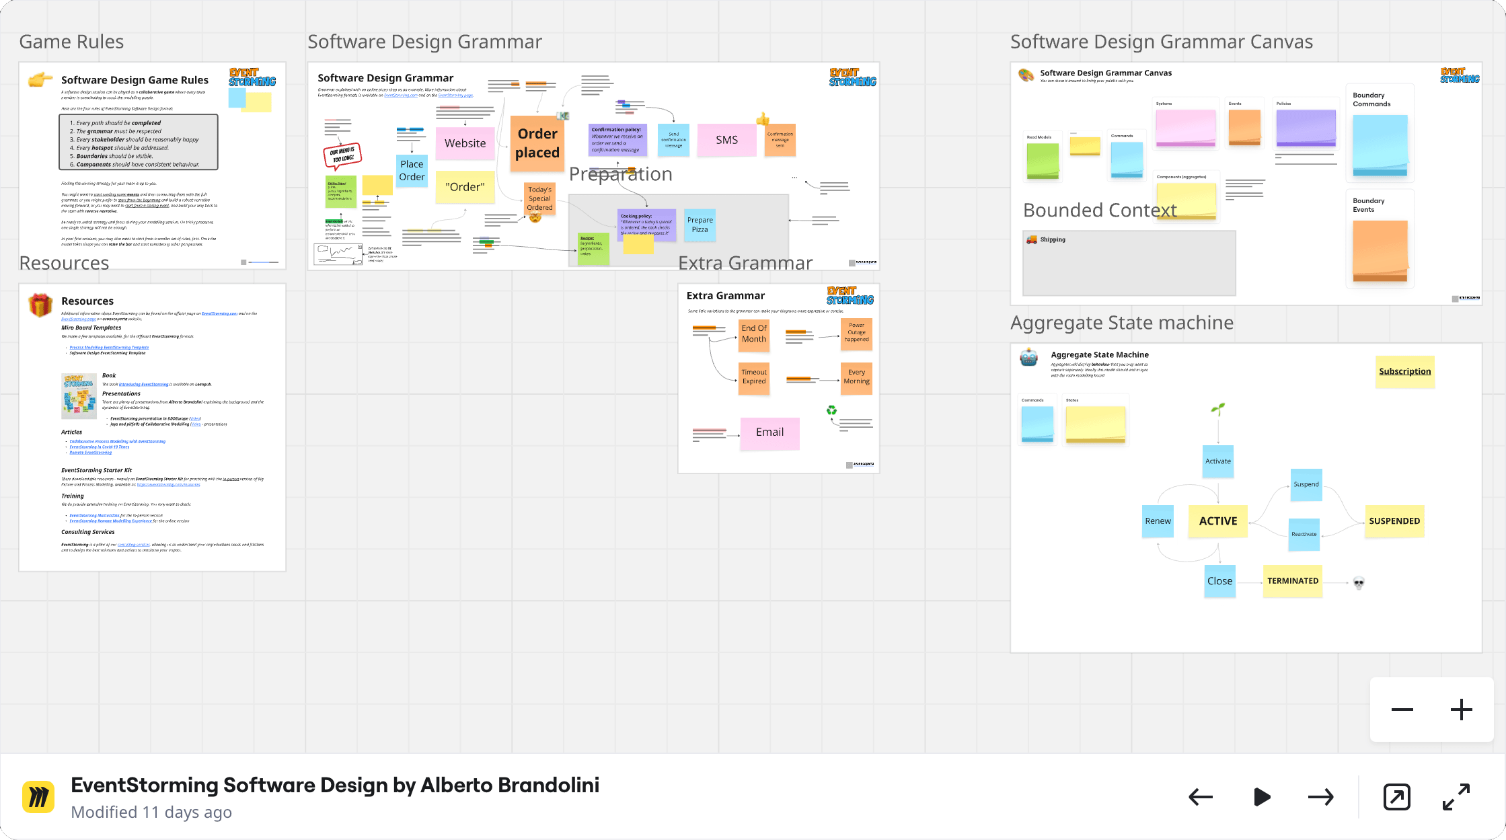Image resolution: width=1506 pixels, height=840 pixels.
Task: Click the Miro logo icon
Action: tap(38, 798)
